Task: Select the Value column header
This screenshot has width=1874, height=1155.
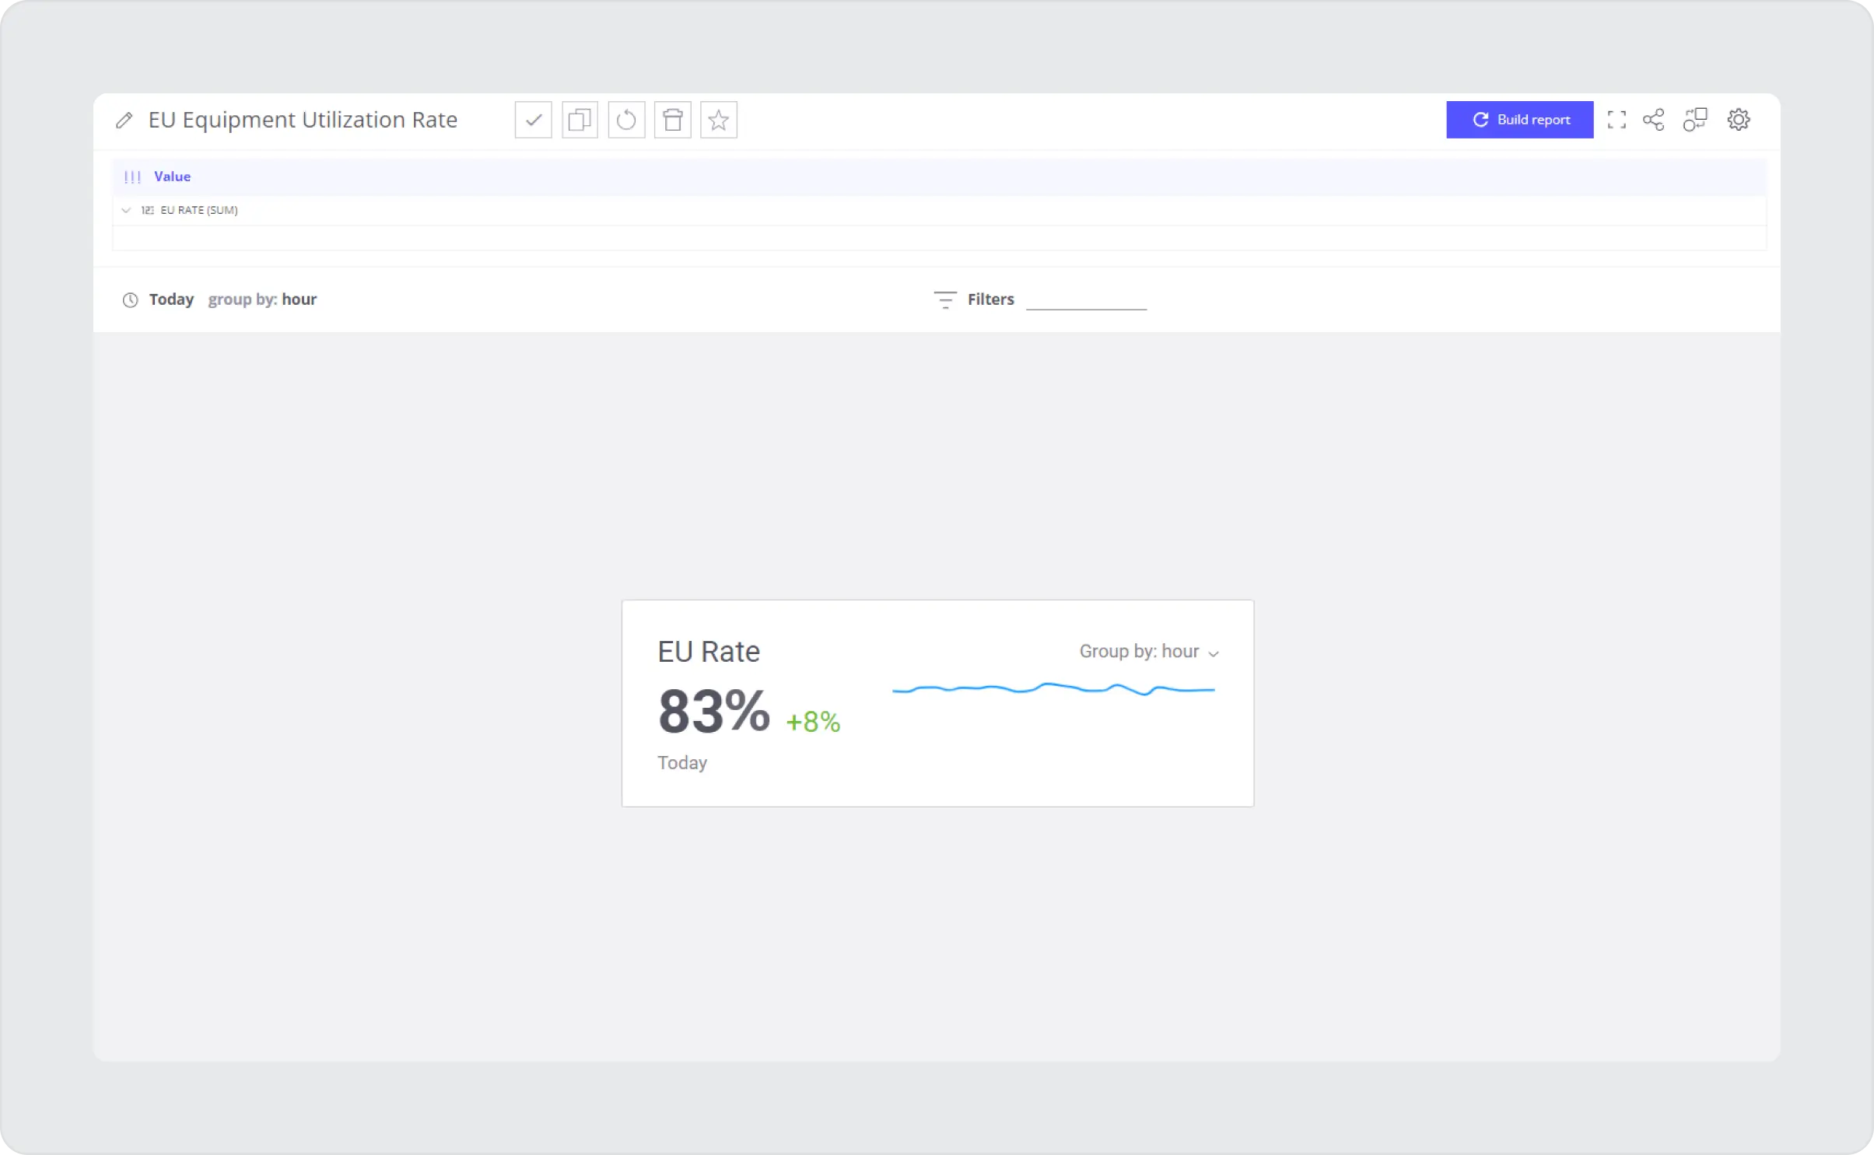Action: (172, 177)
